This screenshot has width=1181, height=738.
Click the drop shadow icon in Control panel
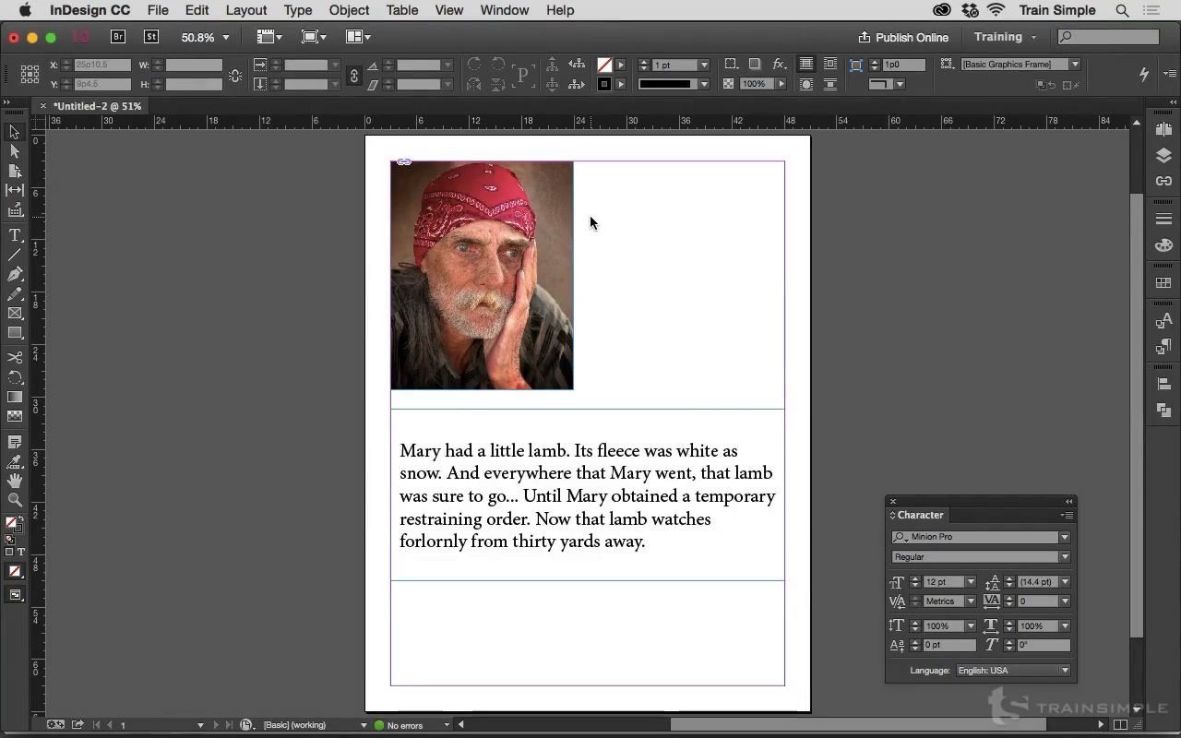pyautogui.click(x=755, y=64)
